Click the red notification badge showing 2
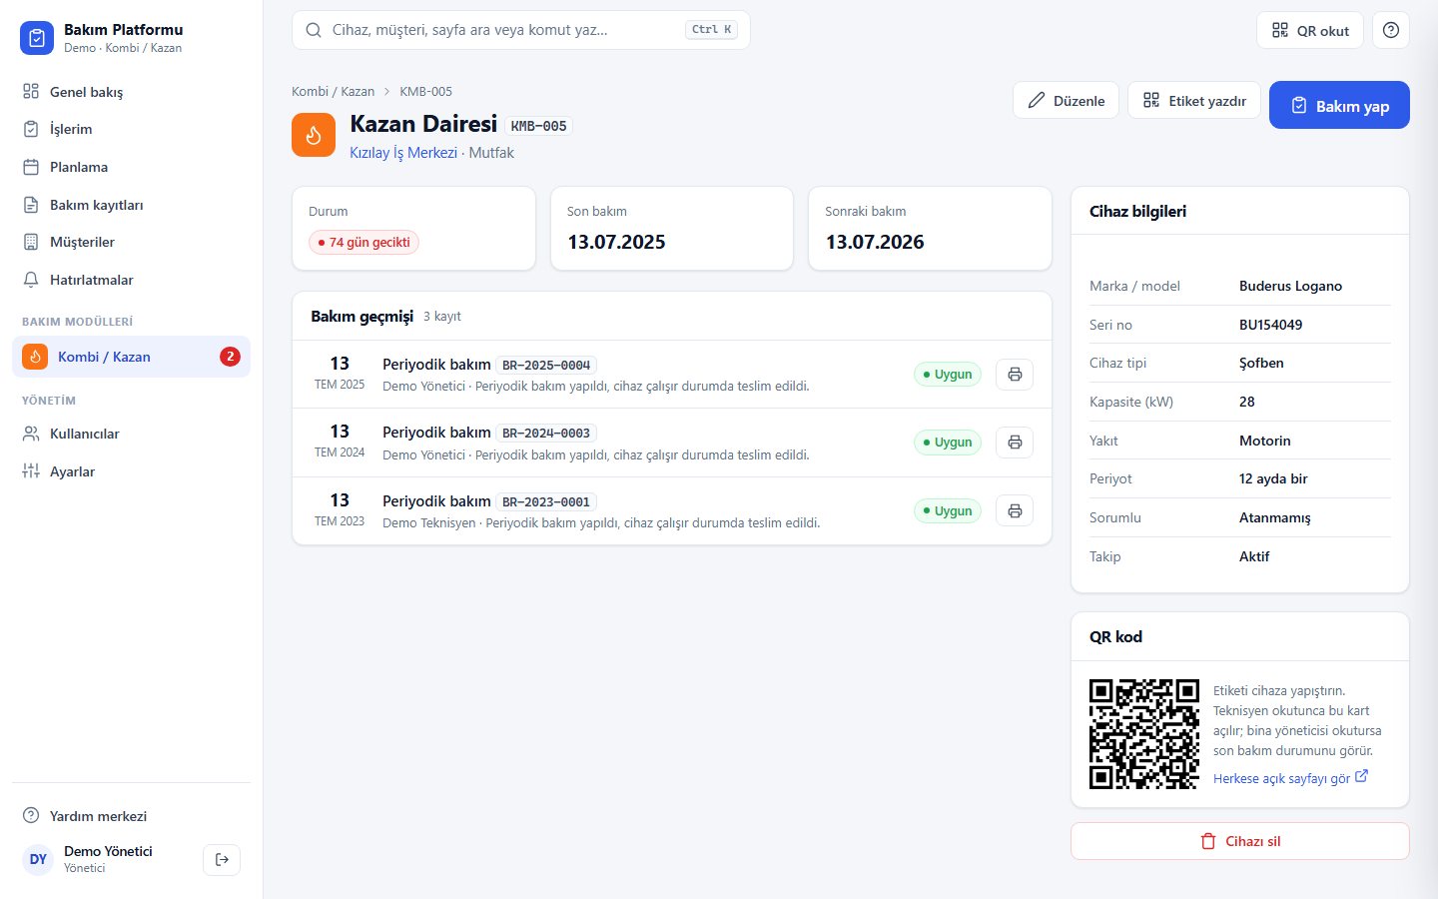Screen dimensions: 1438x899 (x=230, y=357)
